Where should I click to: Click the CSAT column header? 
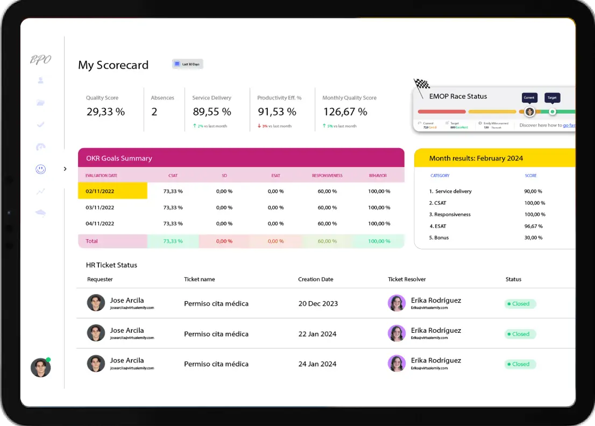click(x=173, y=176)
